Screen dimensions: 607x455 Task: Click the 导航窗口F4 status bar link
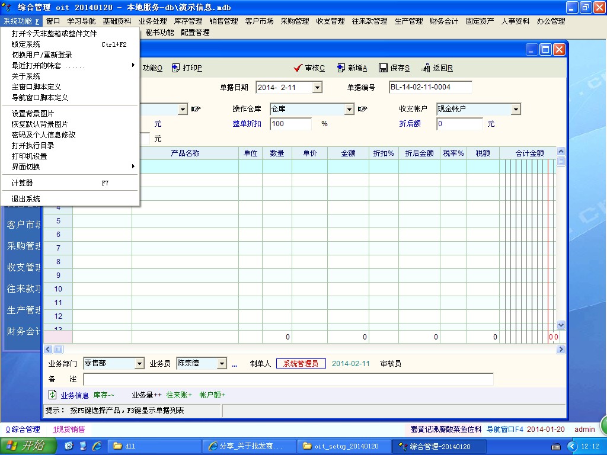504,430
